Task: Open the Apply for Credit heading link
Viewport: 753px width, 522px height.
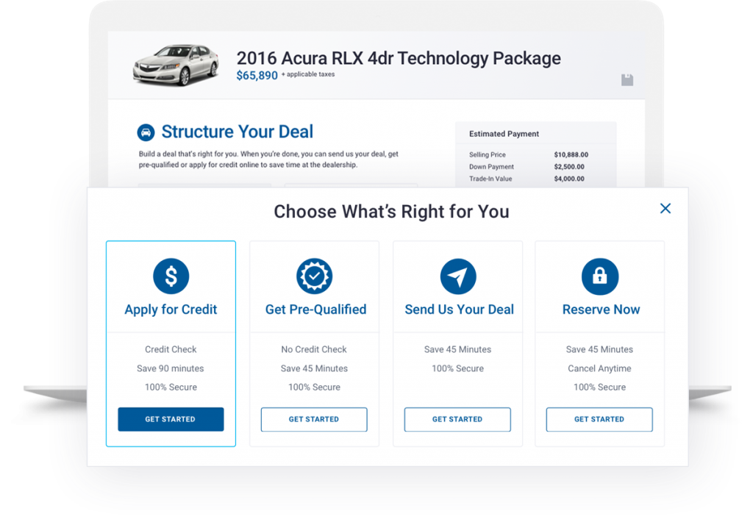Action: (171, 310)
